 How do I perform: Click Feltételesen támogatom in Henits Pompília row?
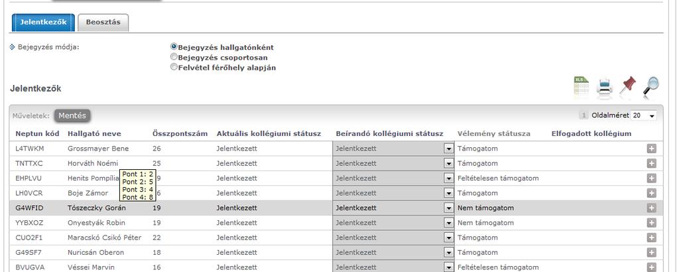pyautogui.click(x=498, y=178)
